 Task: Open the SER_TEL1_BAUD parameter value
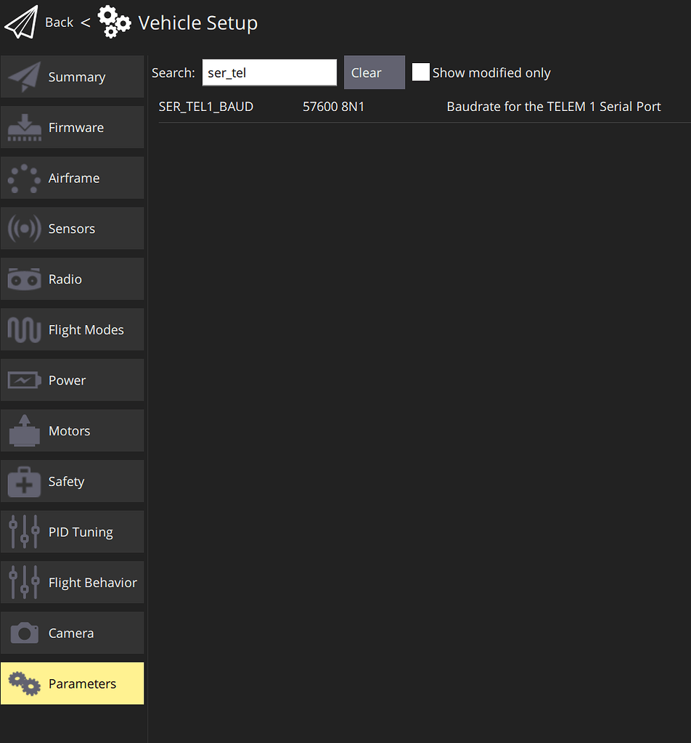[x=334, y=106]
